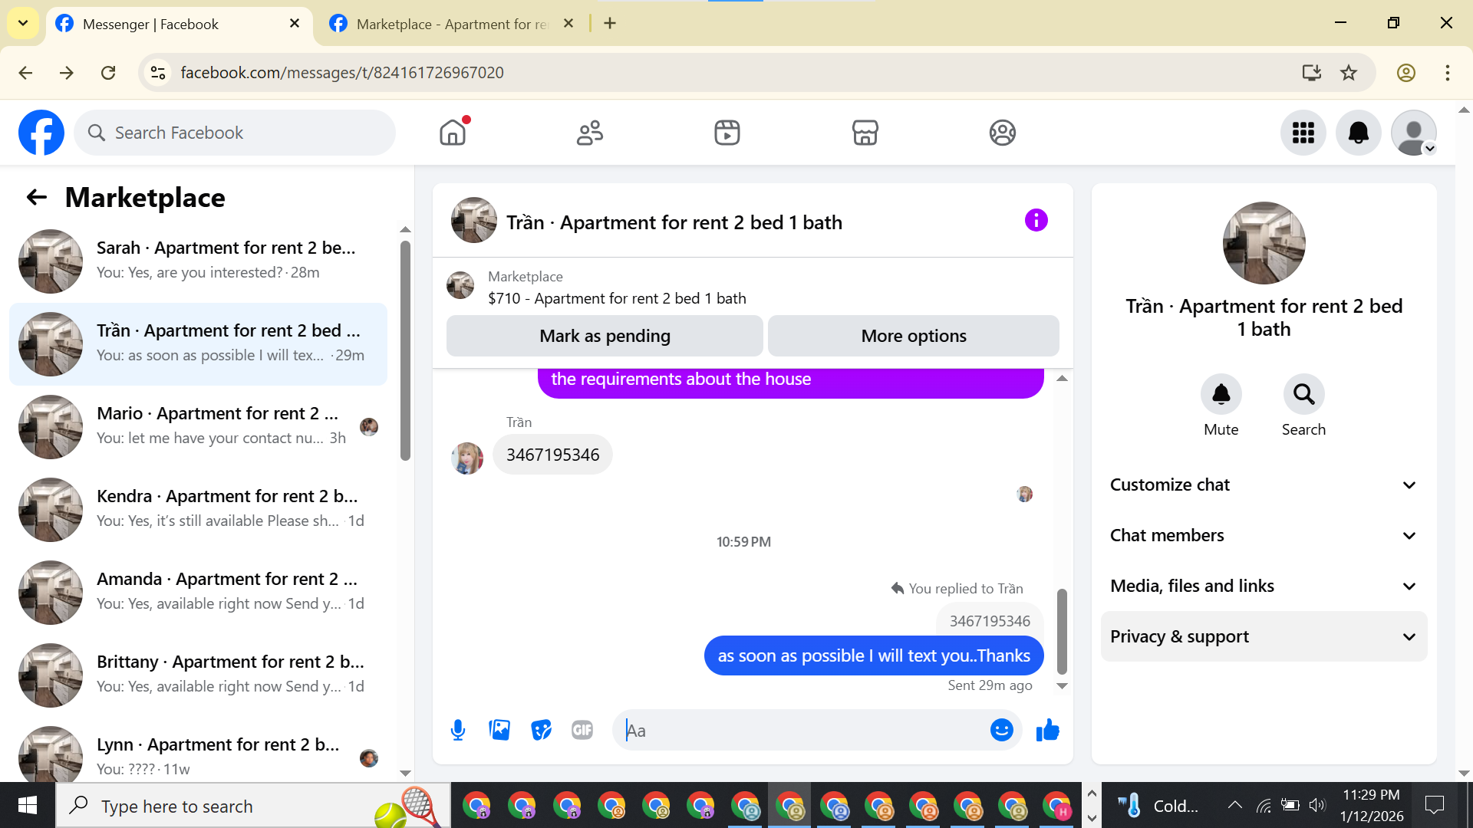The width and height of the screenshot is (1473, 828).
Task: Search within the conversation
Action: pyautogui.click(x=1303, y=395)
